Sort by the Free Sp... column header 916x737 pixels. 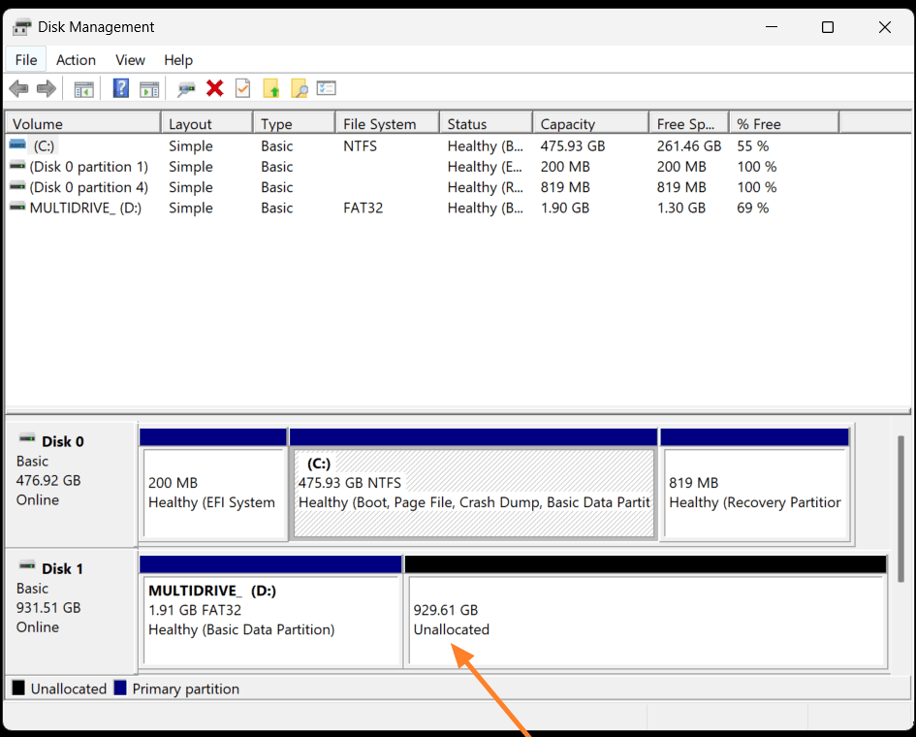click(x=689, y=124)
